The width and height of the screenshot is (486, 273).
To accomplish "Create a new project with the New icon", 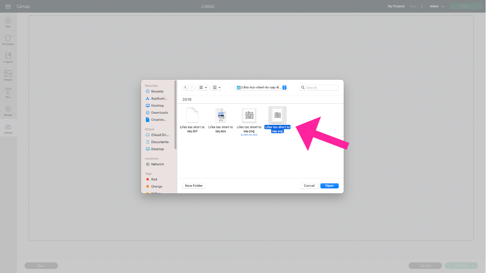I will 8,22.
